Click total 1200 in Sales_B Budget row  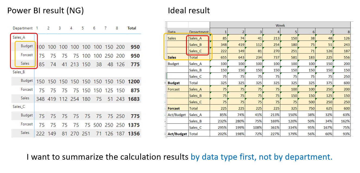pos(134,82)
